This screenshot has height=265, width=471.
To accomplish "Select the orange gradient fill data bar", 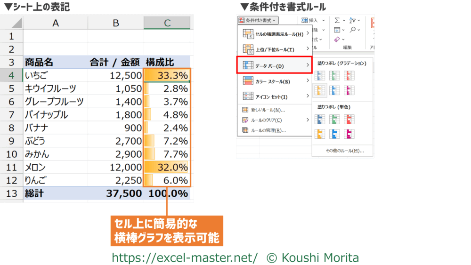I will pyautogui.click(x=320, y=90).
